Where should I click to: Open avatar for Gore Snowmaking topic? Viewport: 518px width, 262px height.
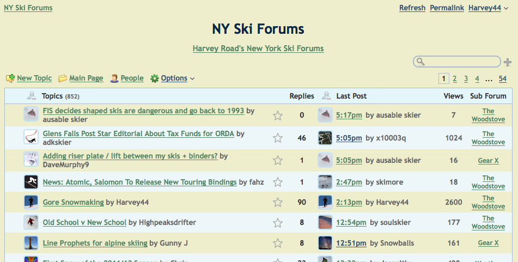pyautogui.click(x=31, y=202)
